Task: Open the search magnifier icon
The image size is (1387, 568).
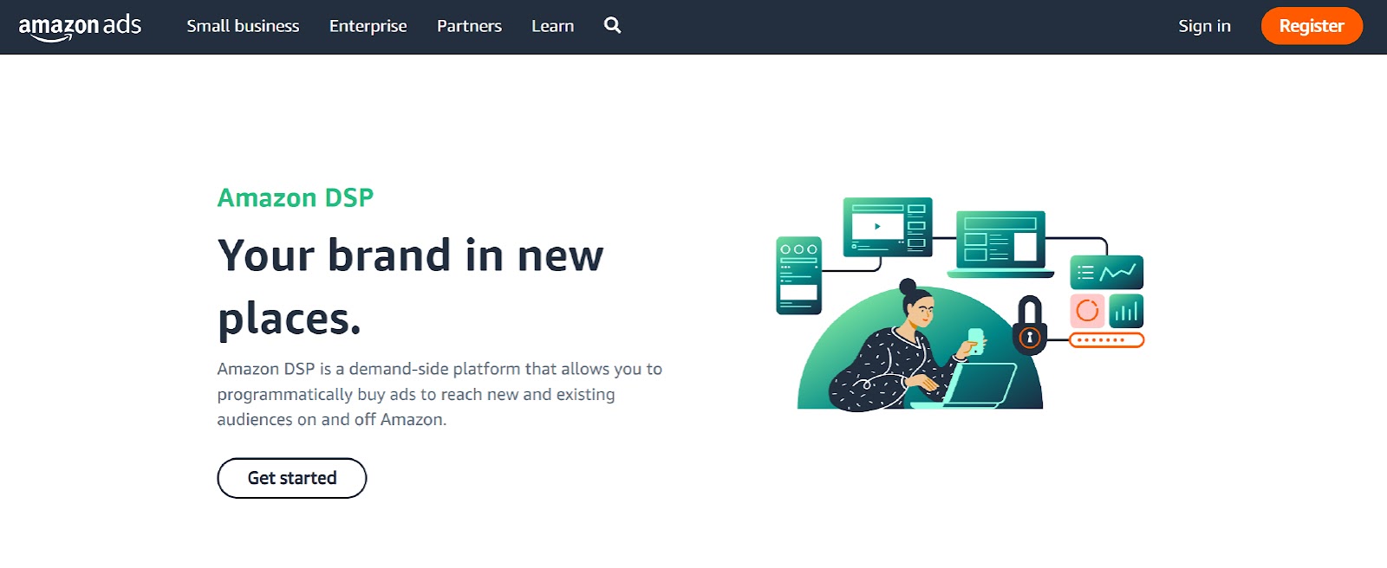Action: tap(613, 26)
